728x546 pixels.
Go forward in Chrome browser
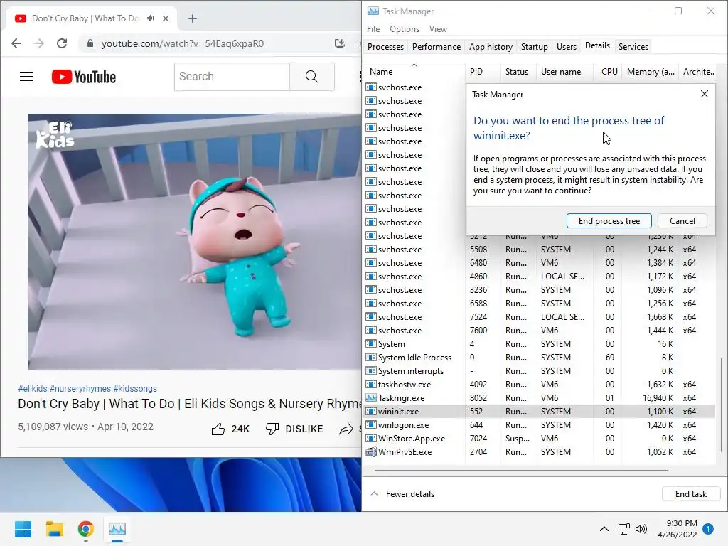coord(39,43)
